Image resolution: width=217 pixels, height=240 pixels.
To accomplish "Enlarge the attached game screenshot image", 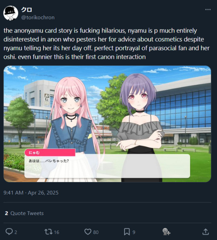I will pyautogui.click(x=107, y=124).
